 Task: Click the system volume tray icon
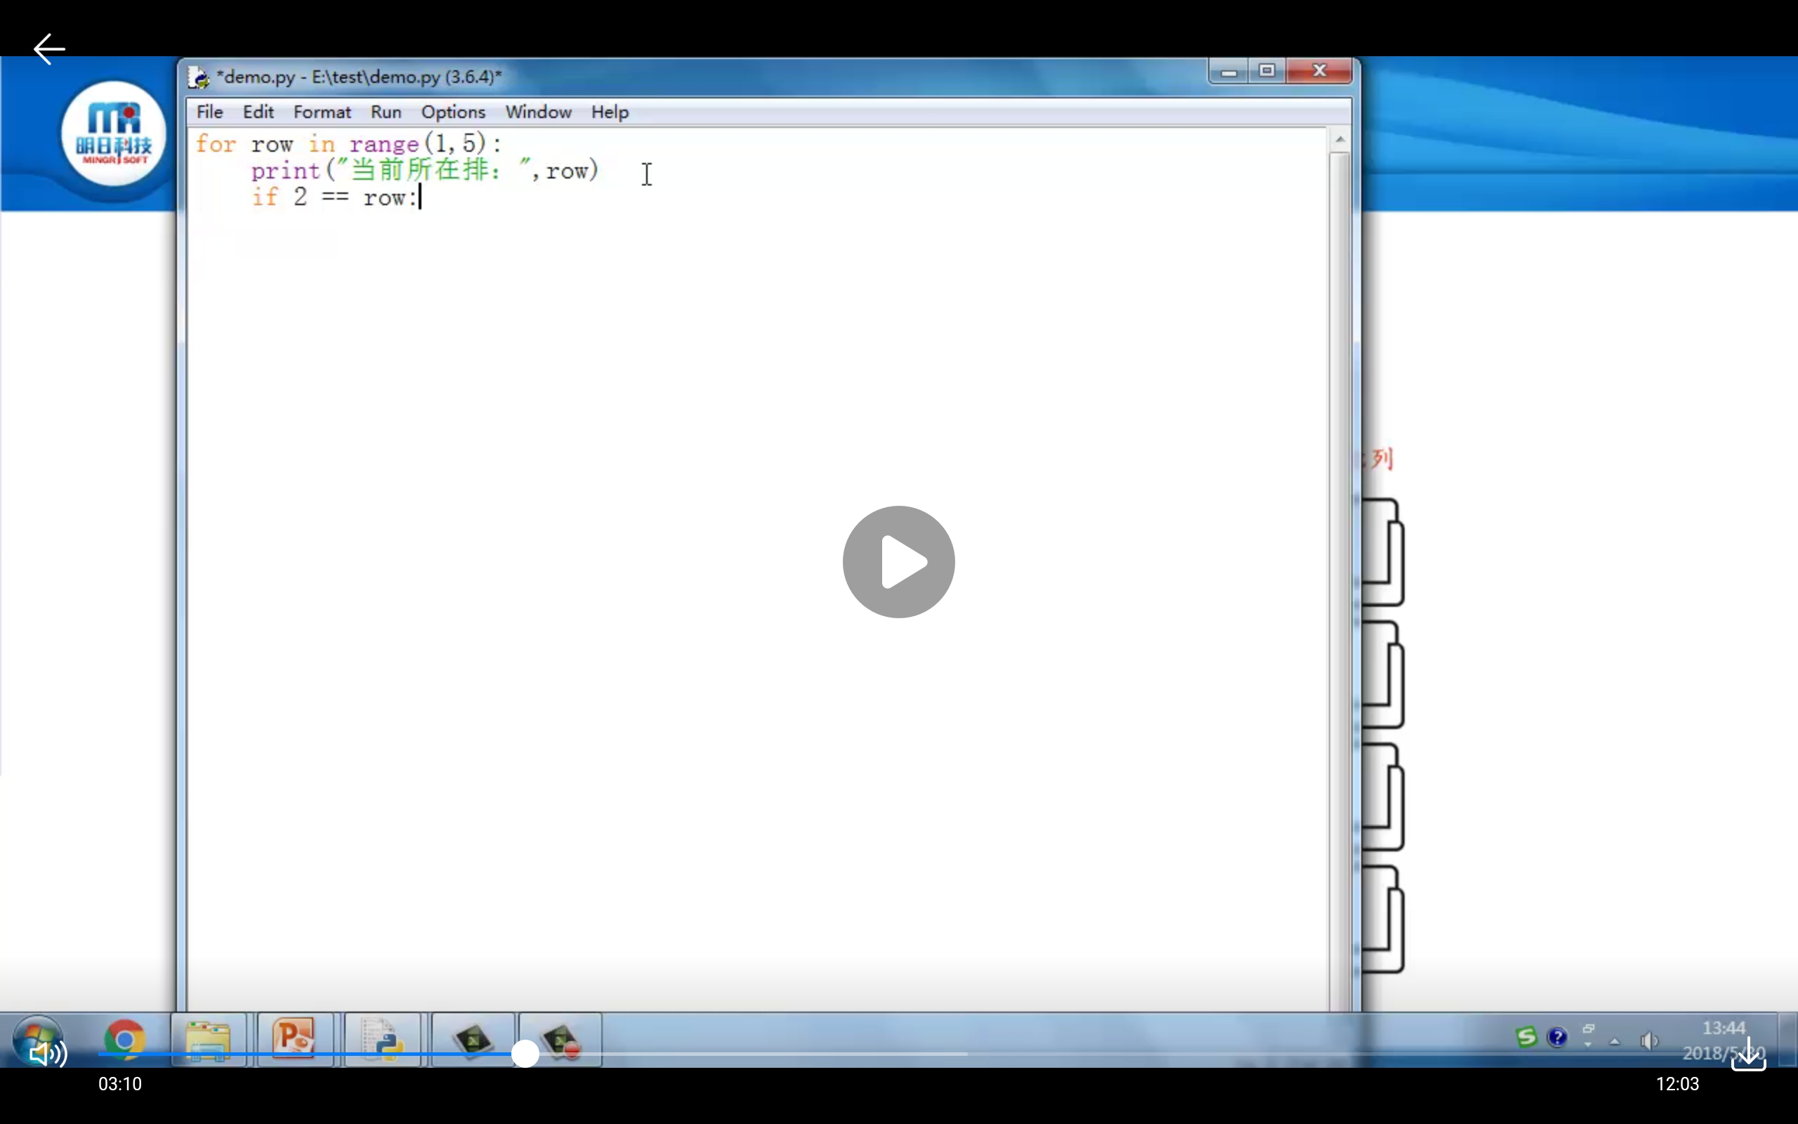(1648, 1040)
